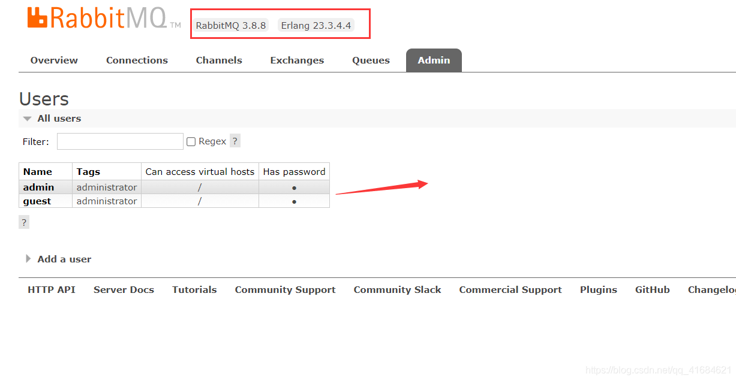
Task: Click the Erlang 23.3.4.4 version label
Action: coord(316,25)
